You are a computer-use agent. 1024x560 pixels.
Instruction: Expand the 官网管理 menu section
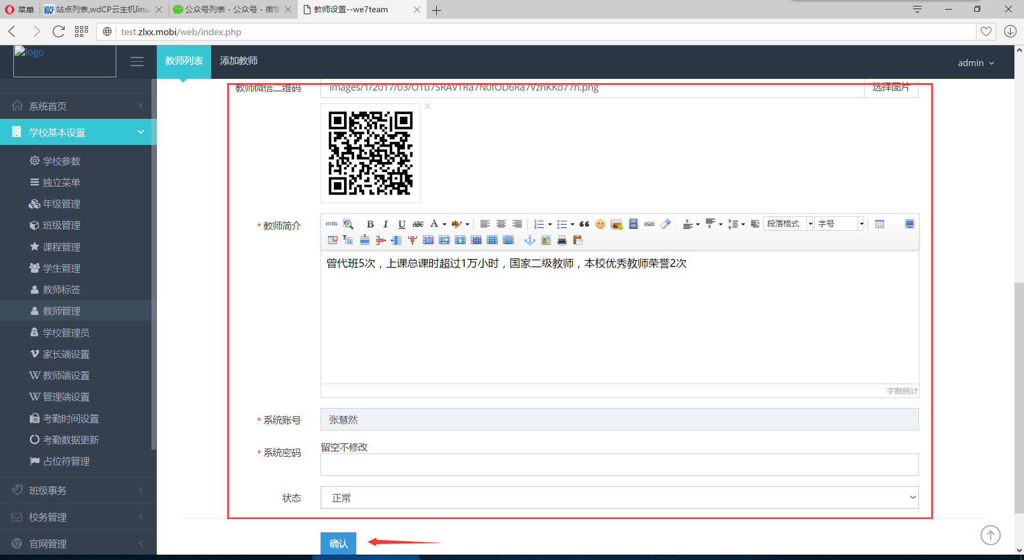point(78,543)
